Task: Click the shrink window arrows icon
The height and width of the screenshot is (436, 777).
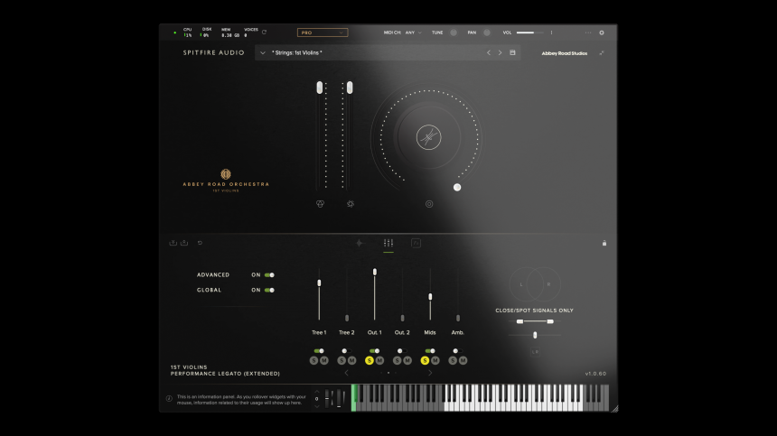Action: coord(602,53)
